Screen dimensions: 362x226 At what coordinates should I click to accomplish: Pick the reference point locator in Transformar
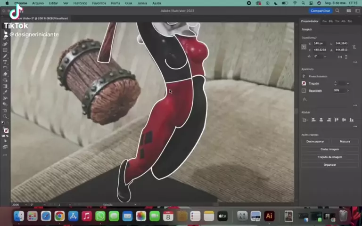tap(304, 47)
